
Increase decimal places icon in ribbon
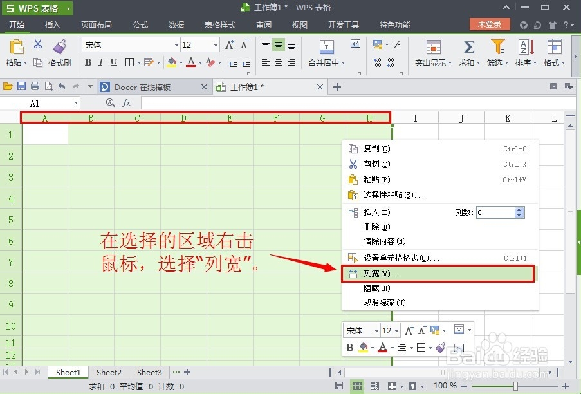[x=377, y=62]
